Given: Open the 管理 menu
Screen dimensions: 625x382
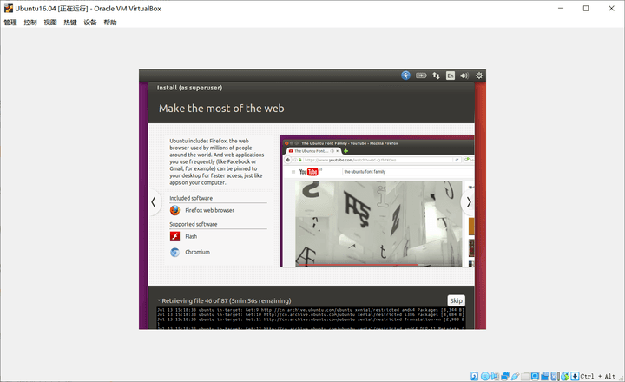Looking at the screenshot, I should (x=10, y=23).
